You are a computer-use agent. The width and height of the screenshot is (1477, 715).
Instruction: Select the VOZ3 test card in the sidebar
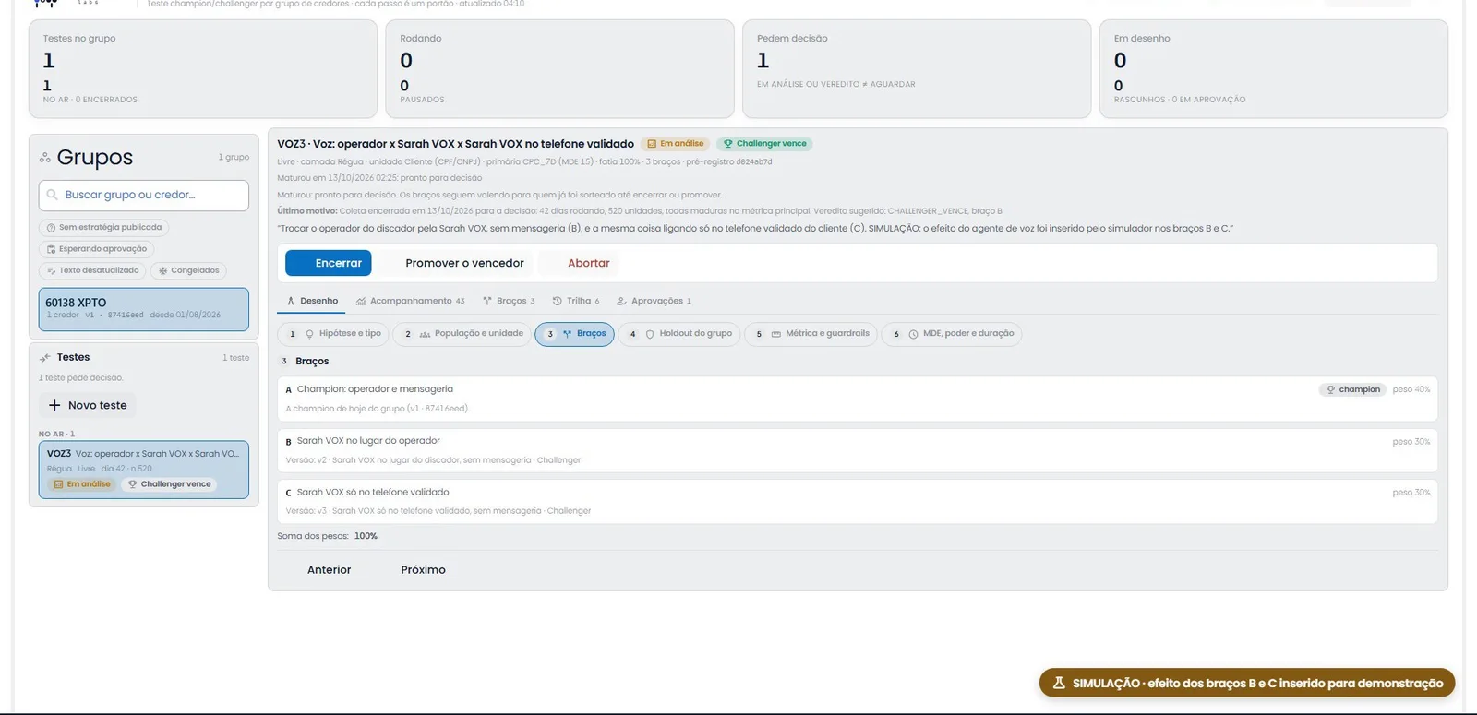tap(144, 470)
